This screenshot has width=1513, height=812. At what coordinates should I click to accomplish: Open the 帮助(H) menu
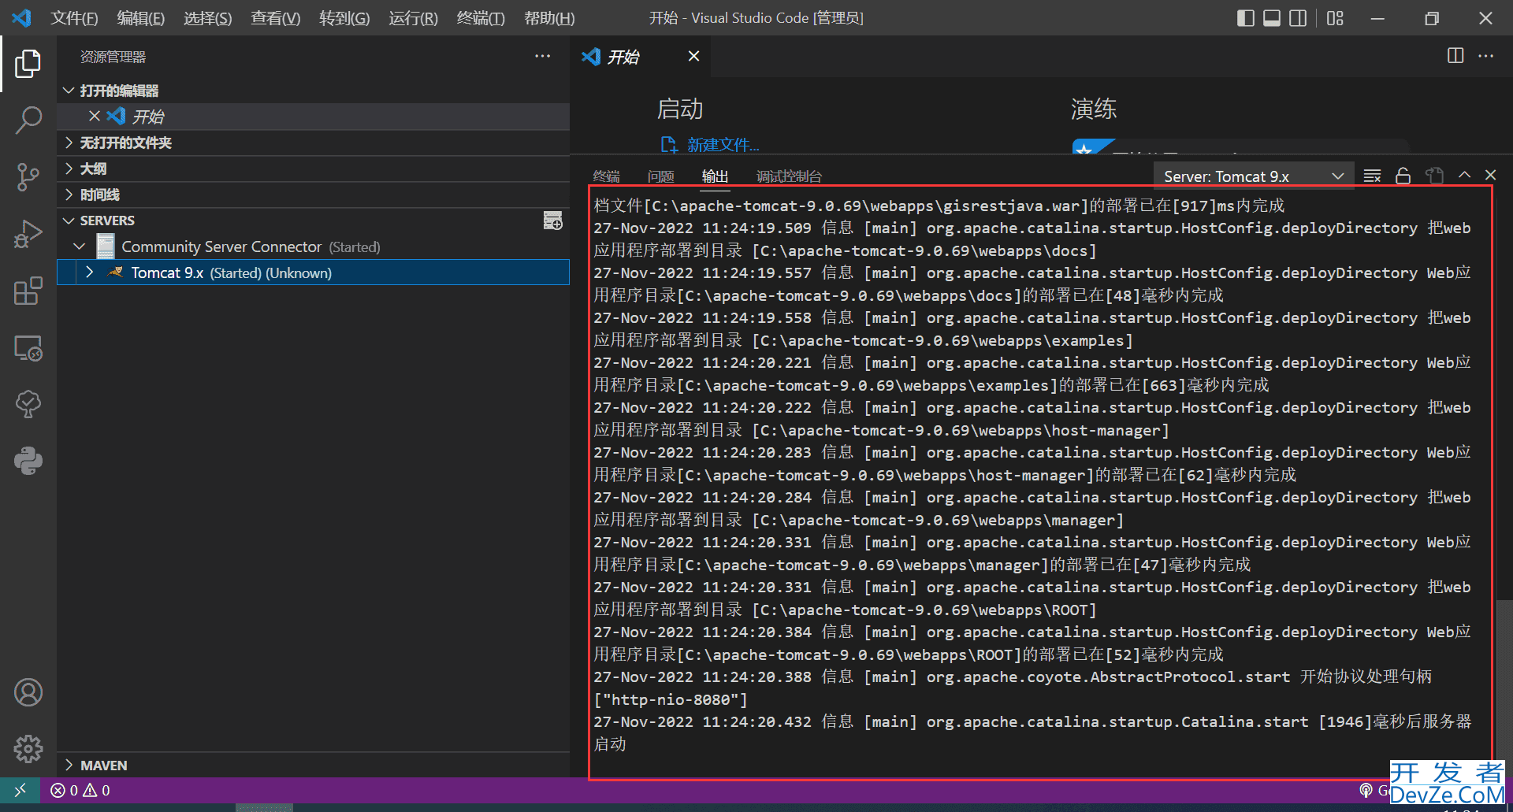tap(549, 18)
